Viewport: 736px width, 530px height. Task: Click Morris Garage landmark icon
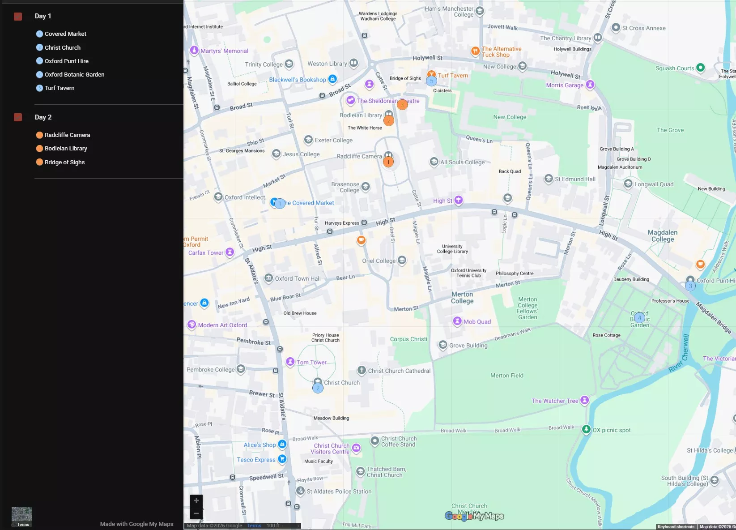click(x=590, y=84)
